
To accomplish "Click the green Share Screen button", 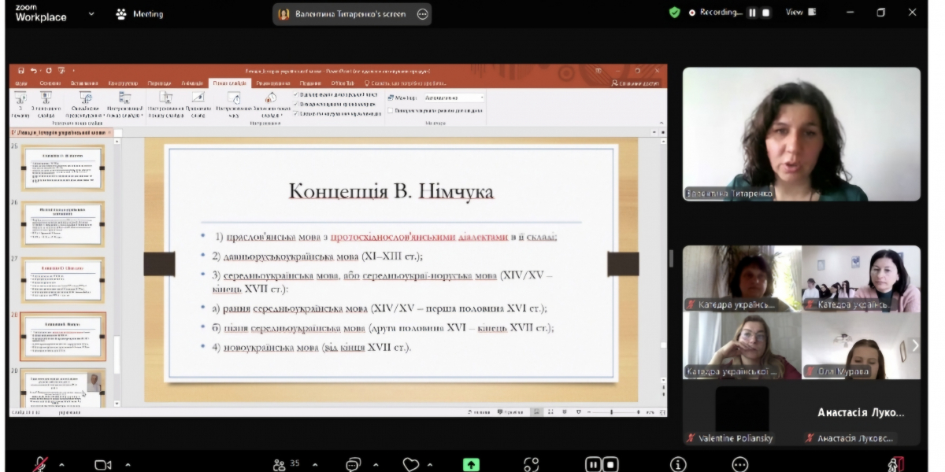I will tap(471, 464).
